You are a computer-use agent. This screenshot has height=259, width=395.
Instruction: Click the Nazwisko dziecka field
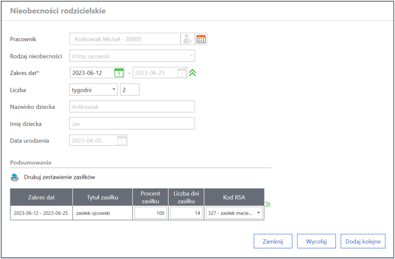pos(132,106)
